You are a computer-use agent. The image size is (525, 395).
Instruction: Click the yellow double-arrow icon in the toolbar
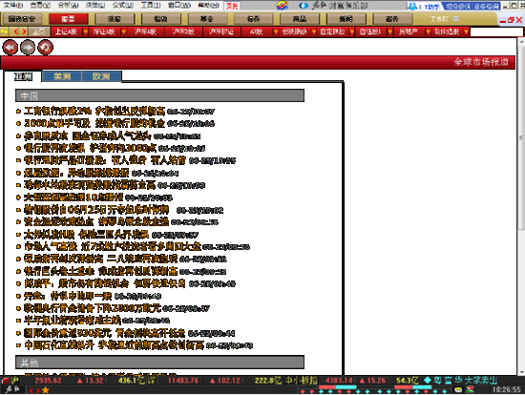(x=5, y=31)
